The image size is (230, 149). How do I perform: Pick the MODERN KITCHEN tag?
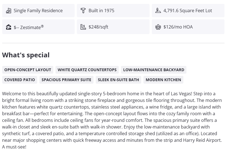point(163,80)
